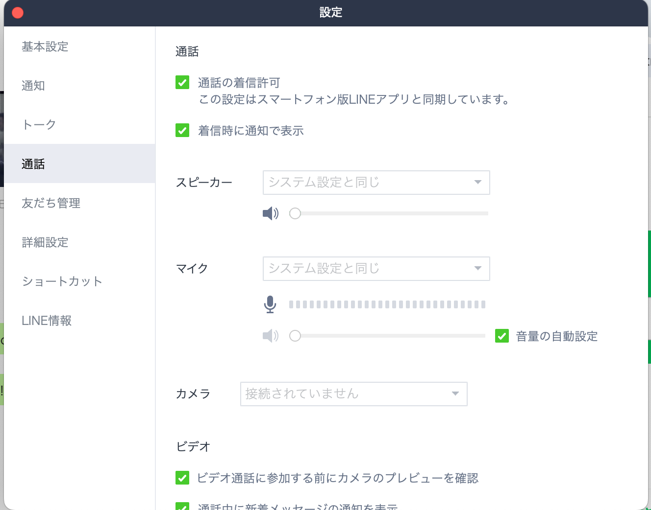Viewport: 651px width, 510px height.
Task: Click the speaker volume icon
Action: [x=270, y=213]
